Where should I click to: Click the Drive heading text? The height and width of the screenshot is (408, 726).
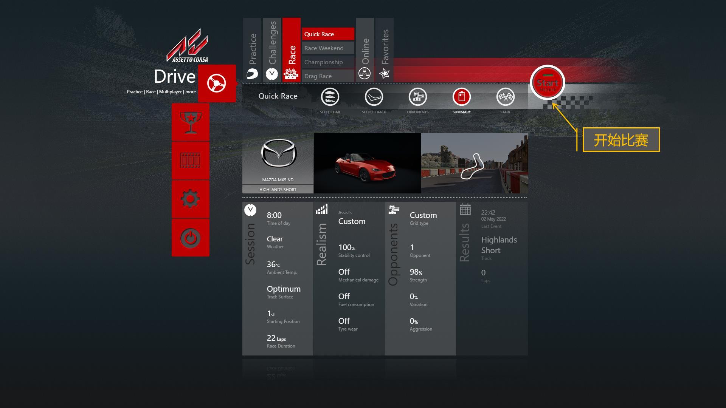click(x=175, y=76)
